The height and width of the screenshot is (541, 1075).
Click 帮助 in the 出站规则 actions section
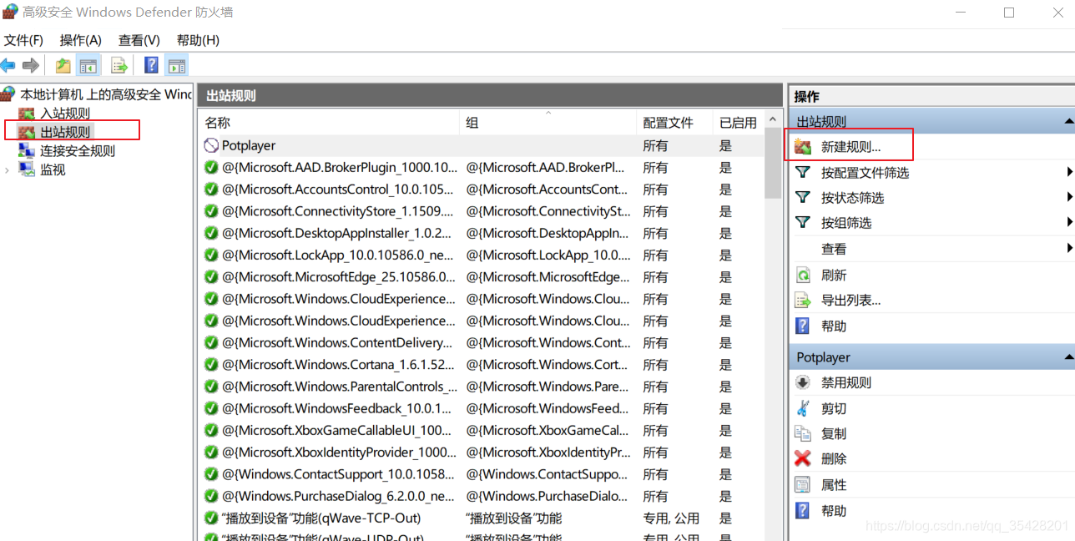(834, 326)
